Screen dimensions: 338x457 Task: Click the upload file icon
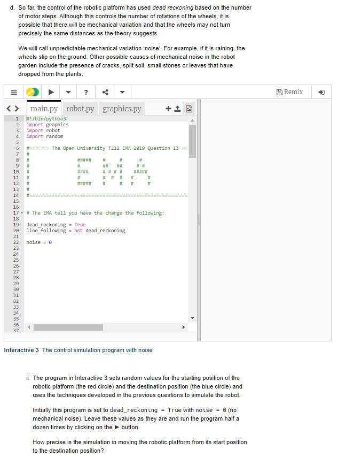[177, 109]
